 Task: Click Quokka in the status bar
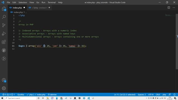[21, 94]
